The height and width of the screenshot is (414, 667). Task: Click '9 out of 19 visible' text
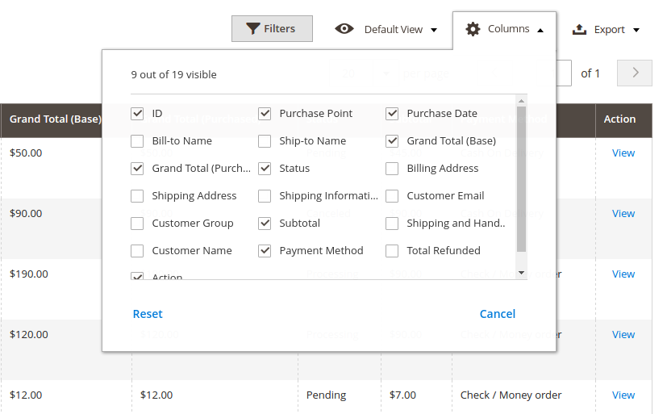click(x=173, y=75)
